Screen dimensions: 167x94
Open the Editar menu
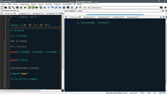10,4
